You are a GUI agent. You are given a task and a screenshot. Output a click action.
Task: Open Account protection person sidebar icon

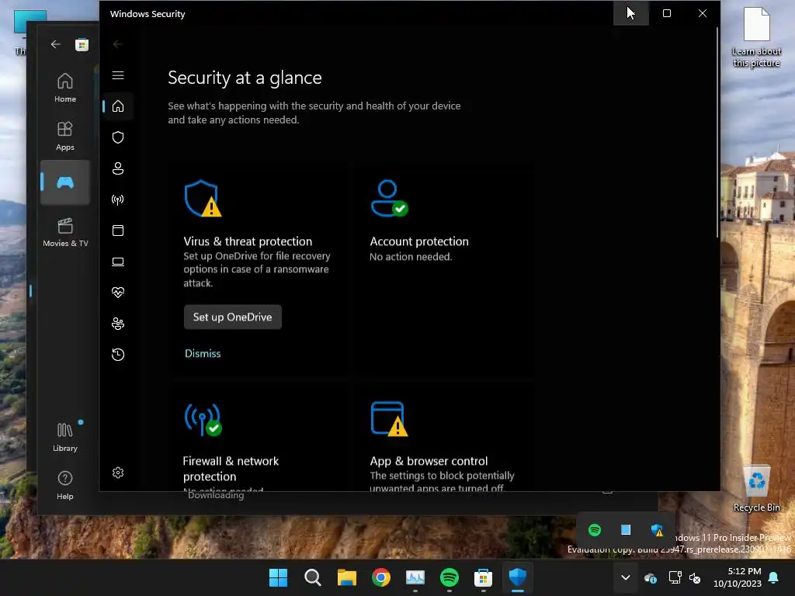[118, 168]
